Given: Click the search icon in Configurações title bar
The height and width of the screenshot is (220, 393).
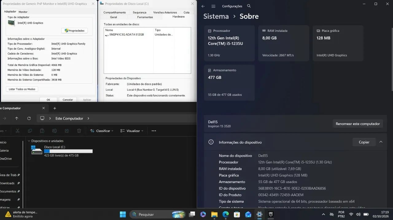Looking at the screenshot, I should pyautogui.click(x=249, y=6).
